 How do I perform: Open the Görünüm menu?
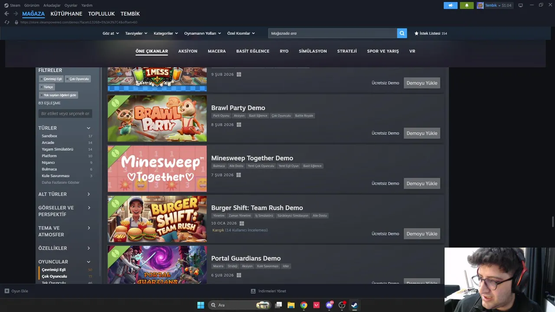tap(32, 5)
